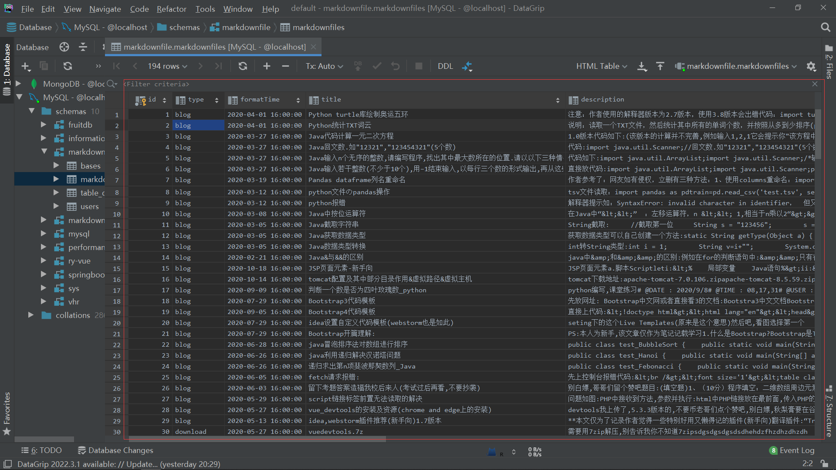Click the stop/cancel square icon

(x=419, y=66)
